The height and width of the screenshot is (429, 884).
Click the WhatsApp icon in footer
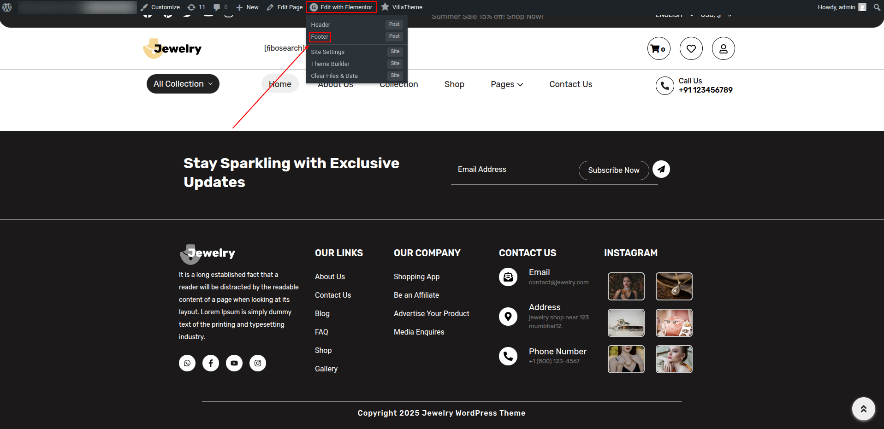[187, 363]
